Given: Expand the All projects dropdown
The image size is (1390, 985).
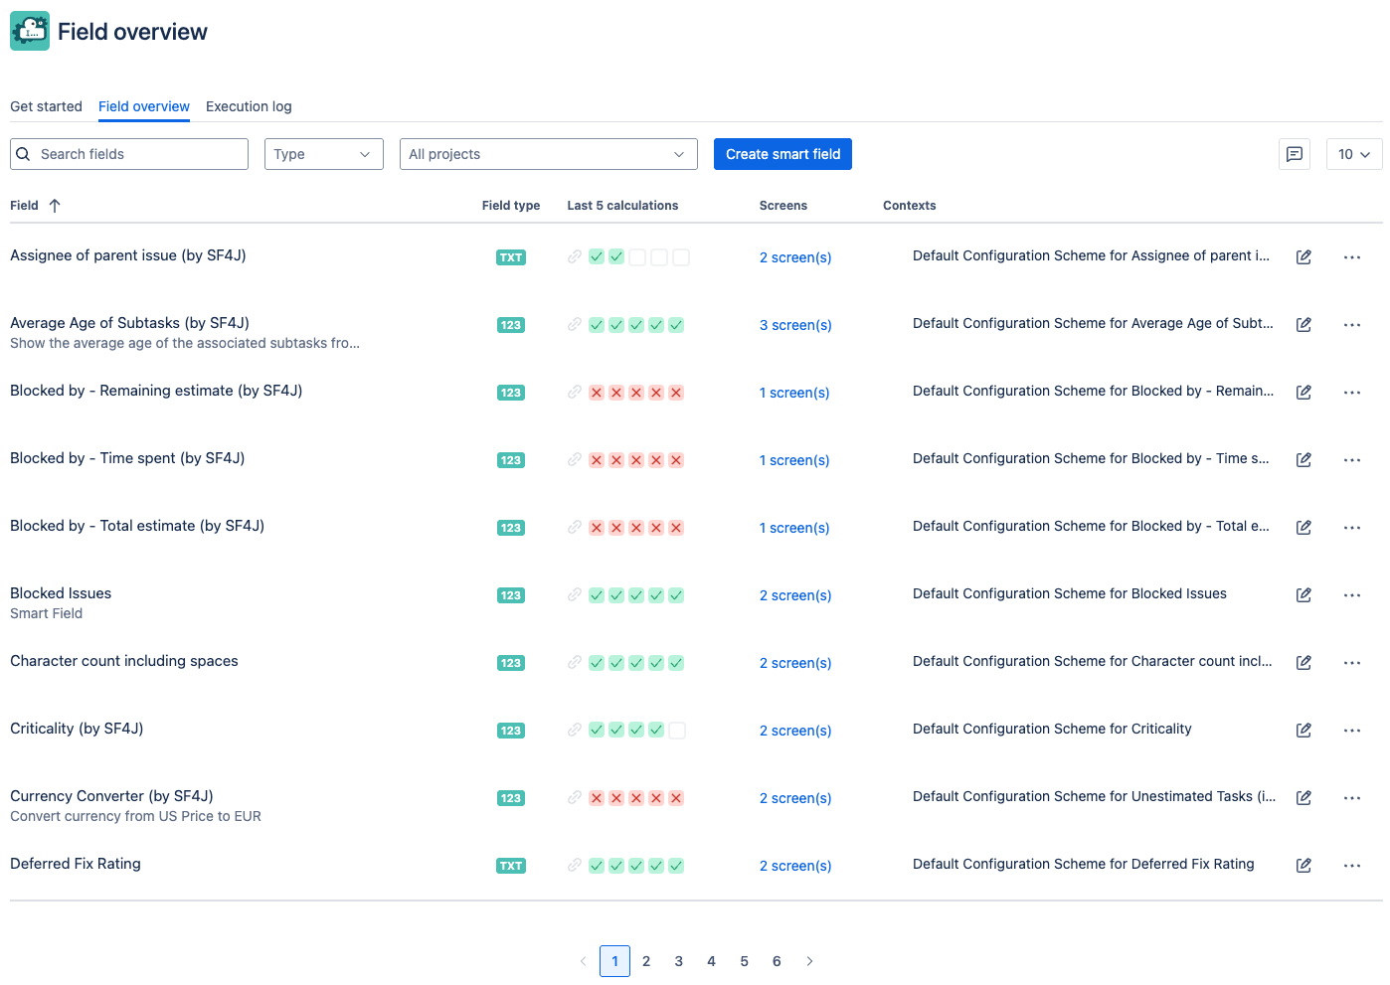Looking at the screenshot, I should click(x=547, y=154).
